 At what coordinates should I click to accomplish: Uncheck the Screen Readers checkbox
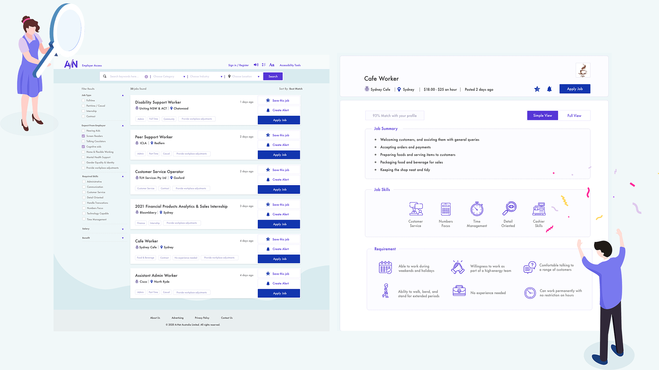click(x=83, y=136)
